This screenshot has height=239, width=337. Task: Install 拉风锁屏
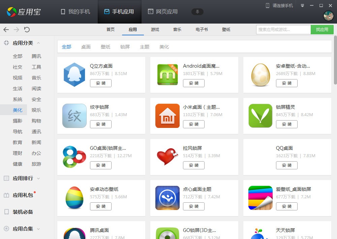click(x=194, y=165)
